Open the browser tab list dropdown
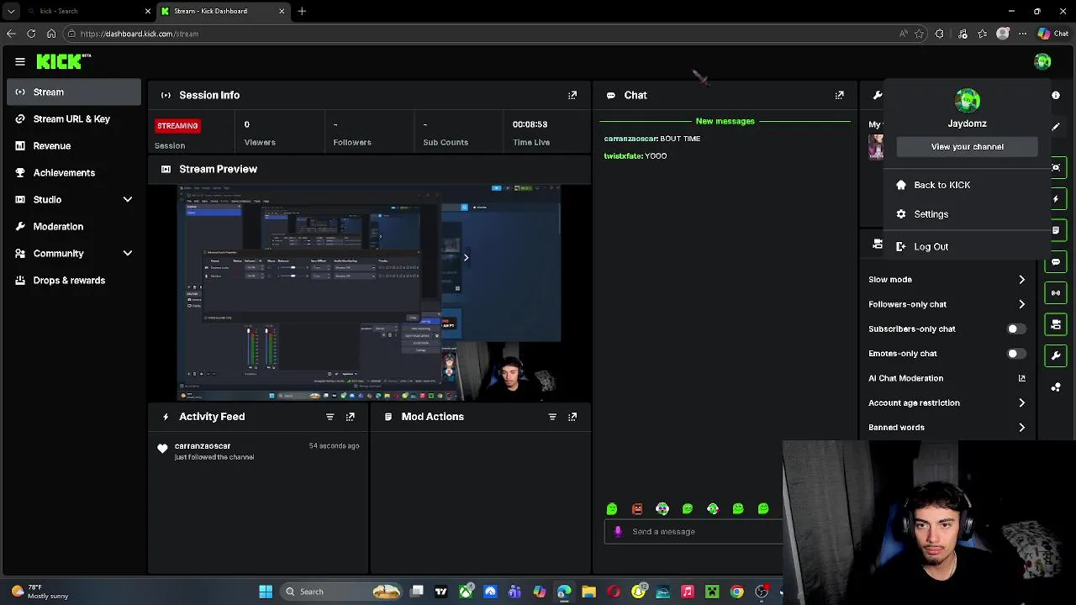This screenshot has height=605, width=1076. (x=11, y=11)
